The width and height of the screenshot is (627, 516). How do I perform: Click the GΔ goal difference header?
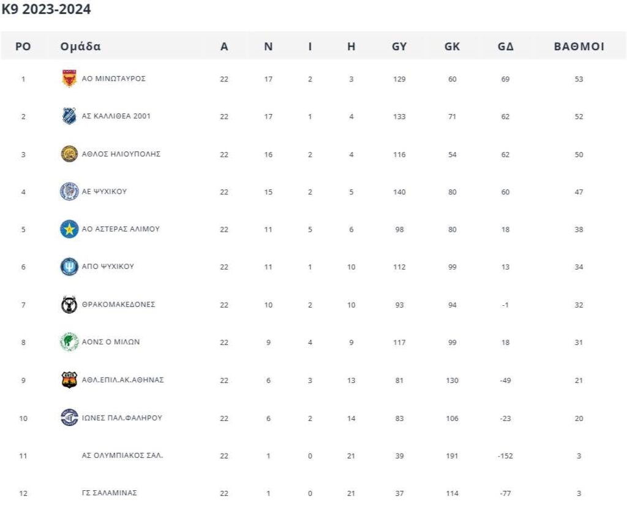coord(506,47)
